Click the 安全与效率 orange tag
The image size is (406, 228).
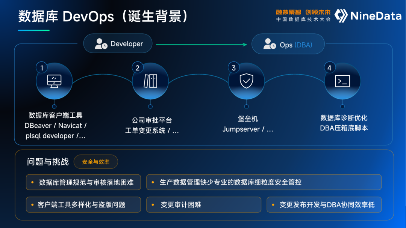click(96, 162)
